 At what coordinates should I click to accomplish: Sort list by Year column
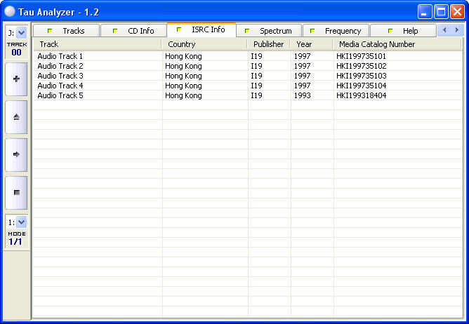pyautogui.click(x=311, y=44)
